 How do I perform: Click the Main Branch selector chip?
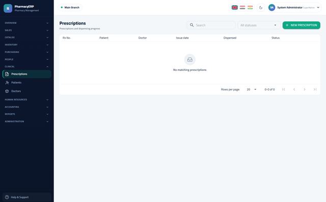tap(70, 8)
